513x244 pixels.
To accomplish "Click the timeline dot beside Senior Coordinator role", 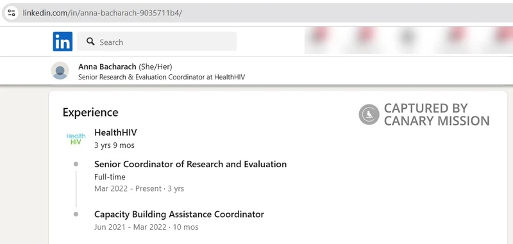I will 76,164.
